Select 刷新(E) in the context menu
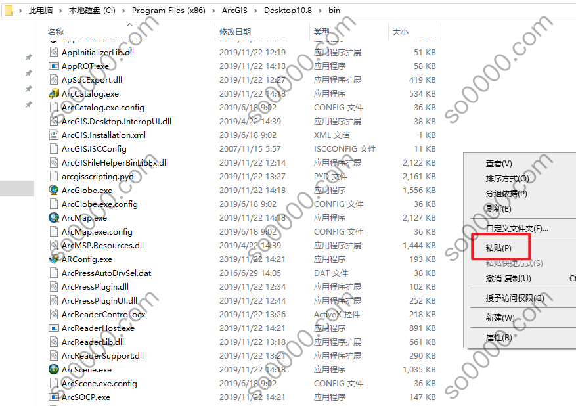The width and height of the screenshot is (576, 406). (498, 209)
